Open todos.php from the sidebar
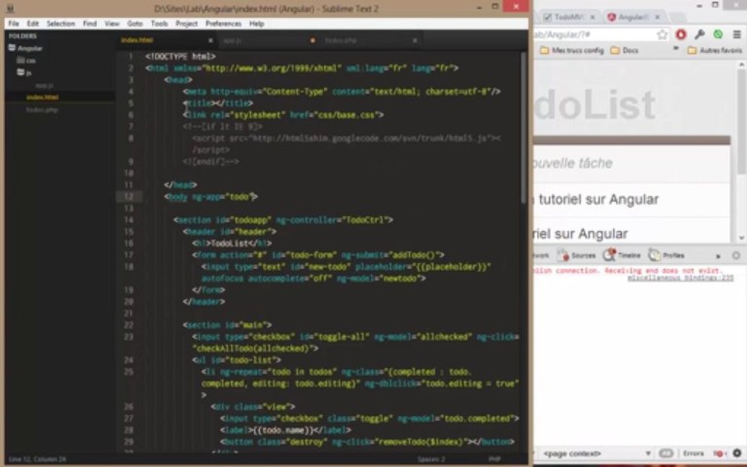This screenshot has width=747, height=467. [42, 110]
